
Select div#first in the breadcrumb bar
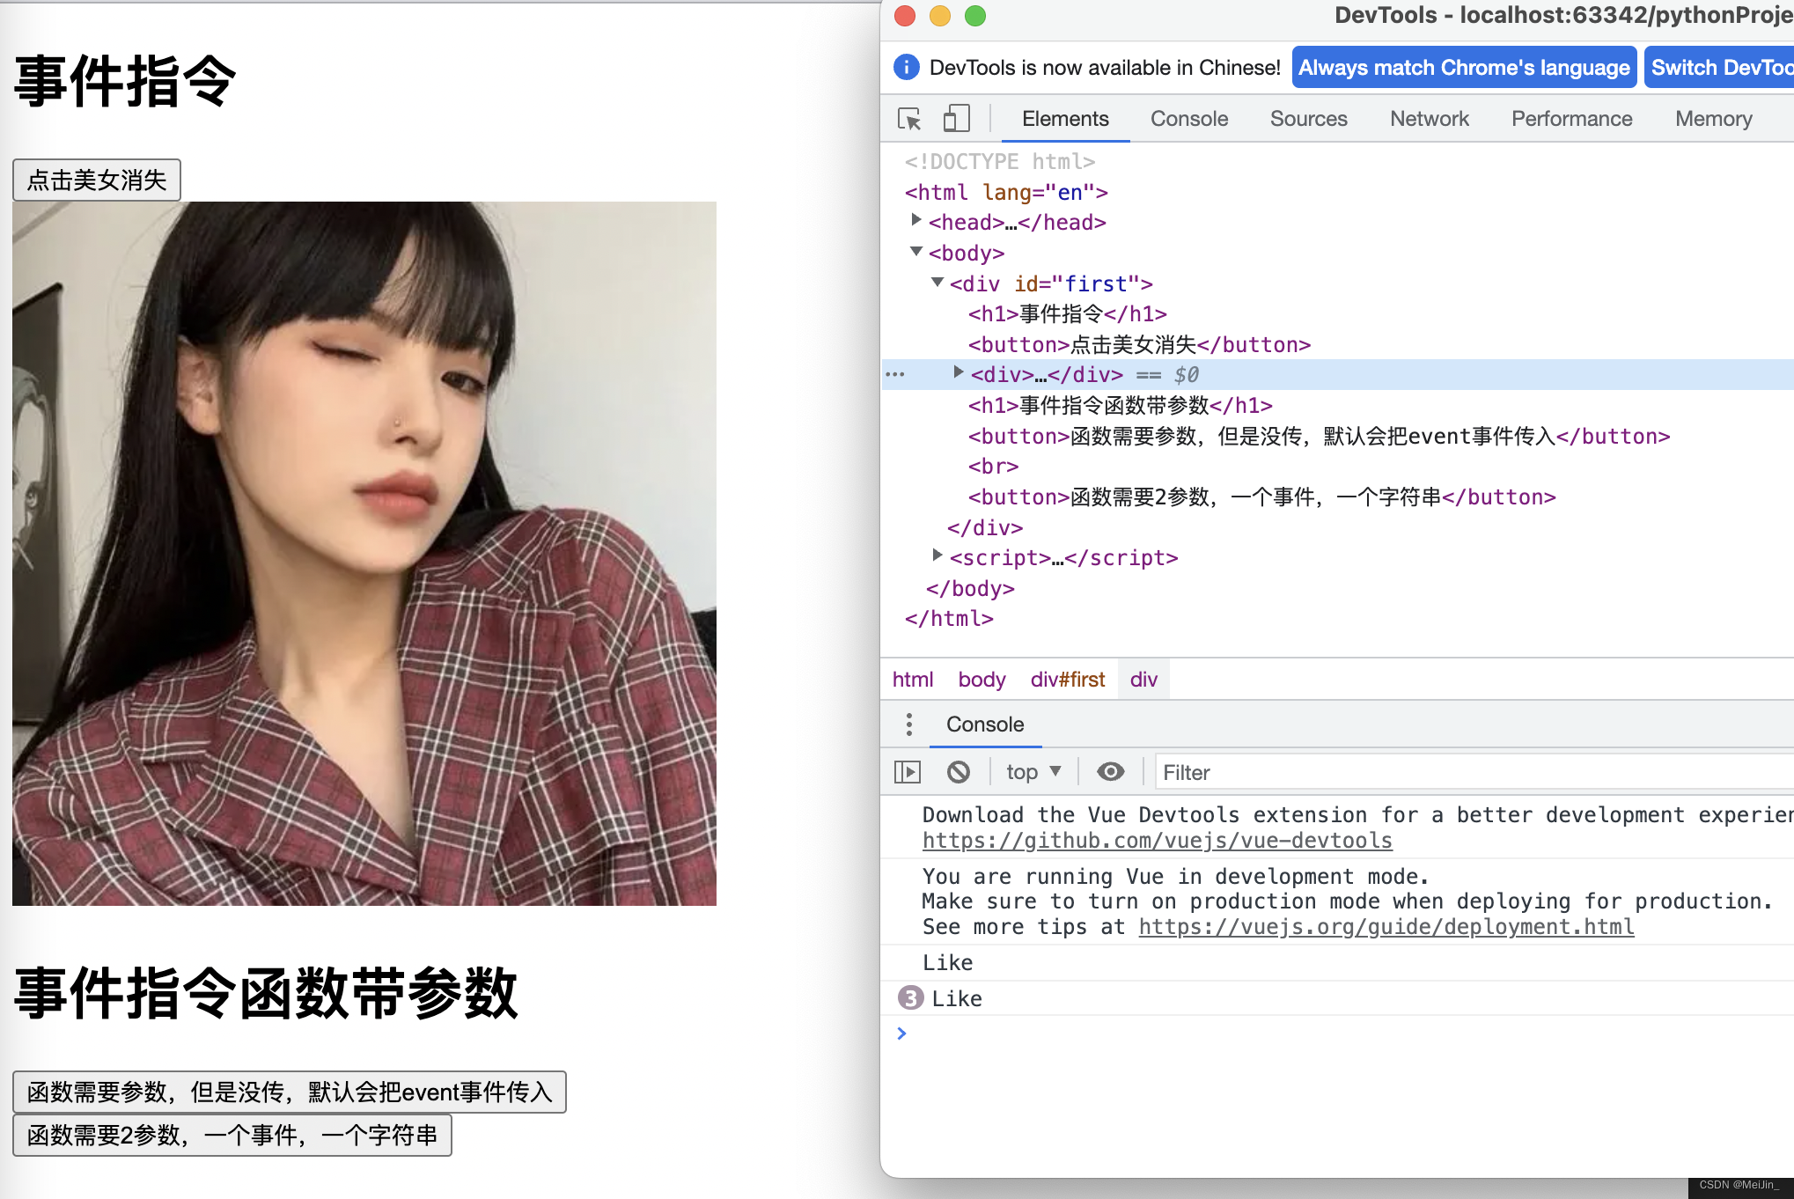tap(1067, 680)
